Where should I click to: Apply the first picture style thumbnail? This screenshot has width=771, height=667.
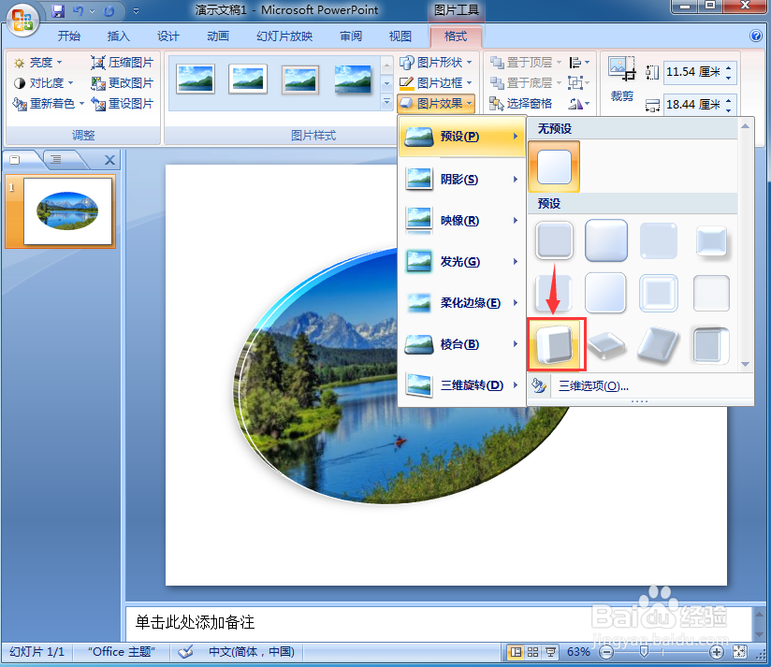pos(196,80)
